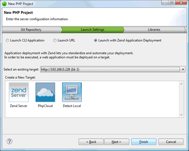The height and width of the screenshot is (151, 189).
Task: Select the Launch URL radio option
Action: 55,40
